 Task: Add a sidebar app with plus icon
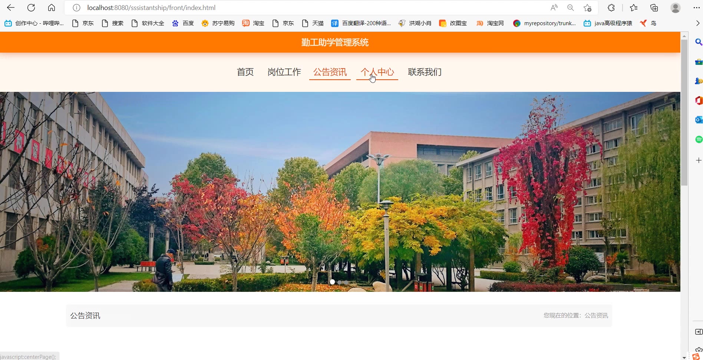699,160
